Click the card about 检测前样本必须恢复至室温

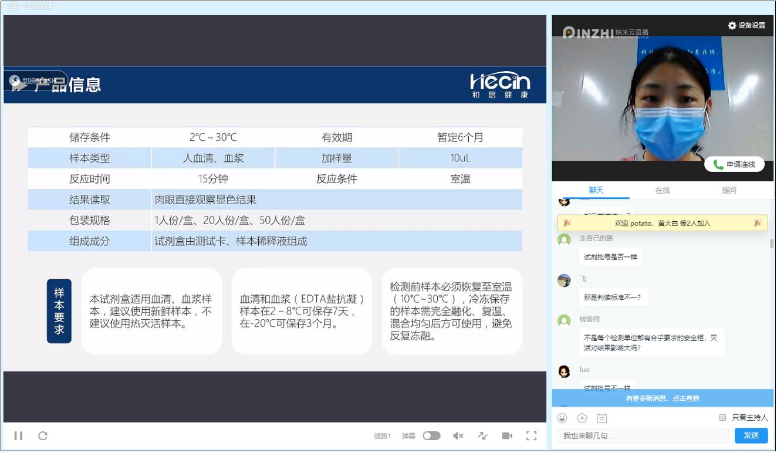452,311
